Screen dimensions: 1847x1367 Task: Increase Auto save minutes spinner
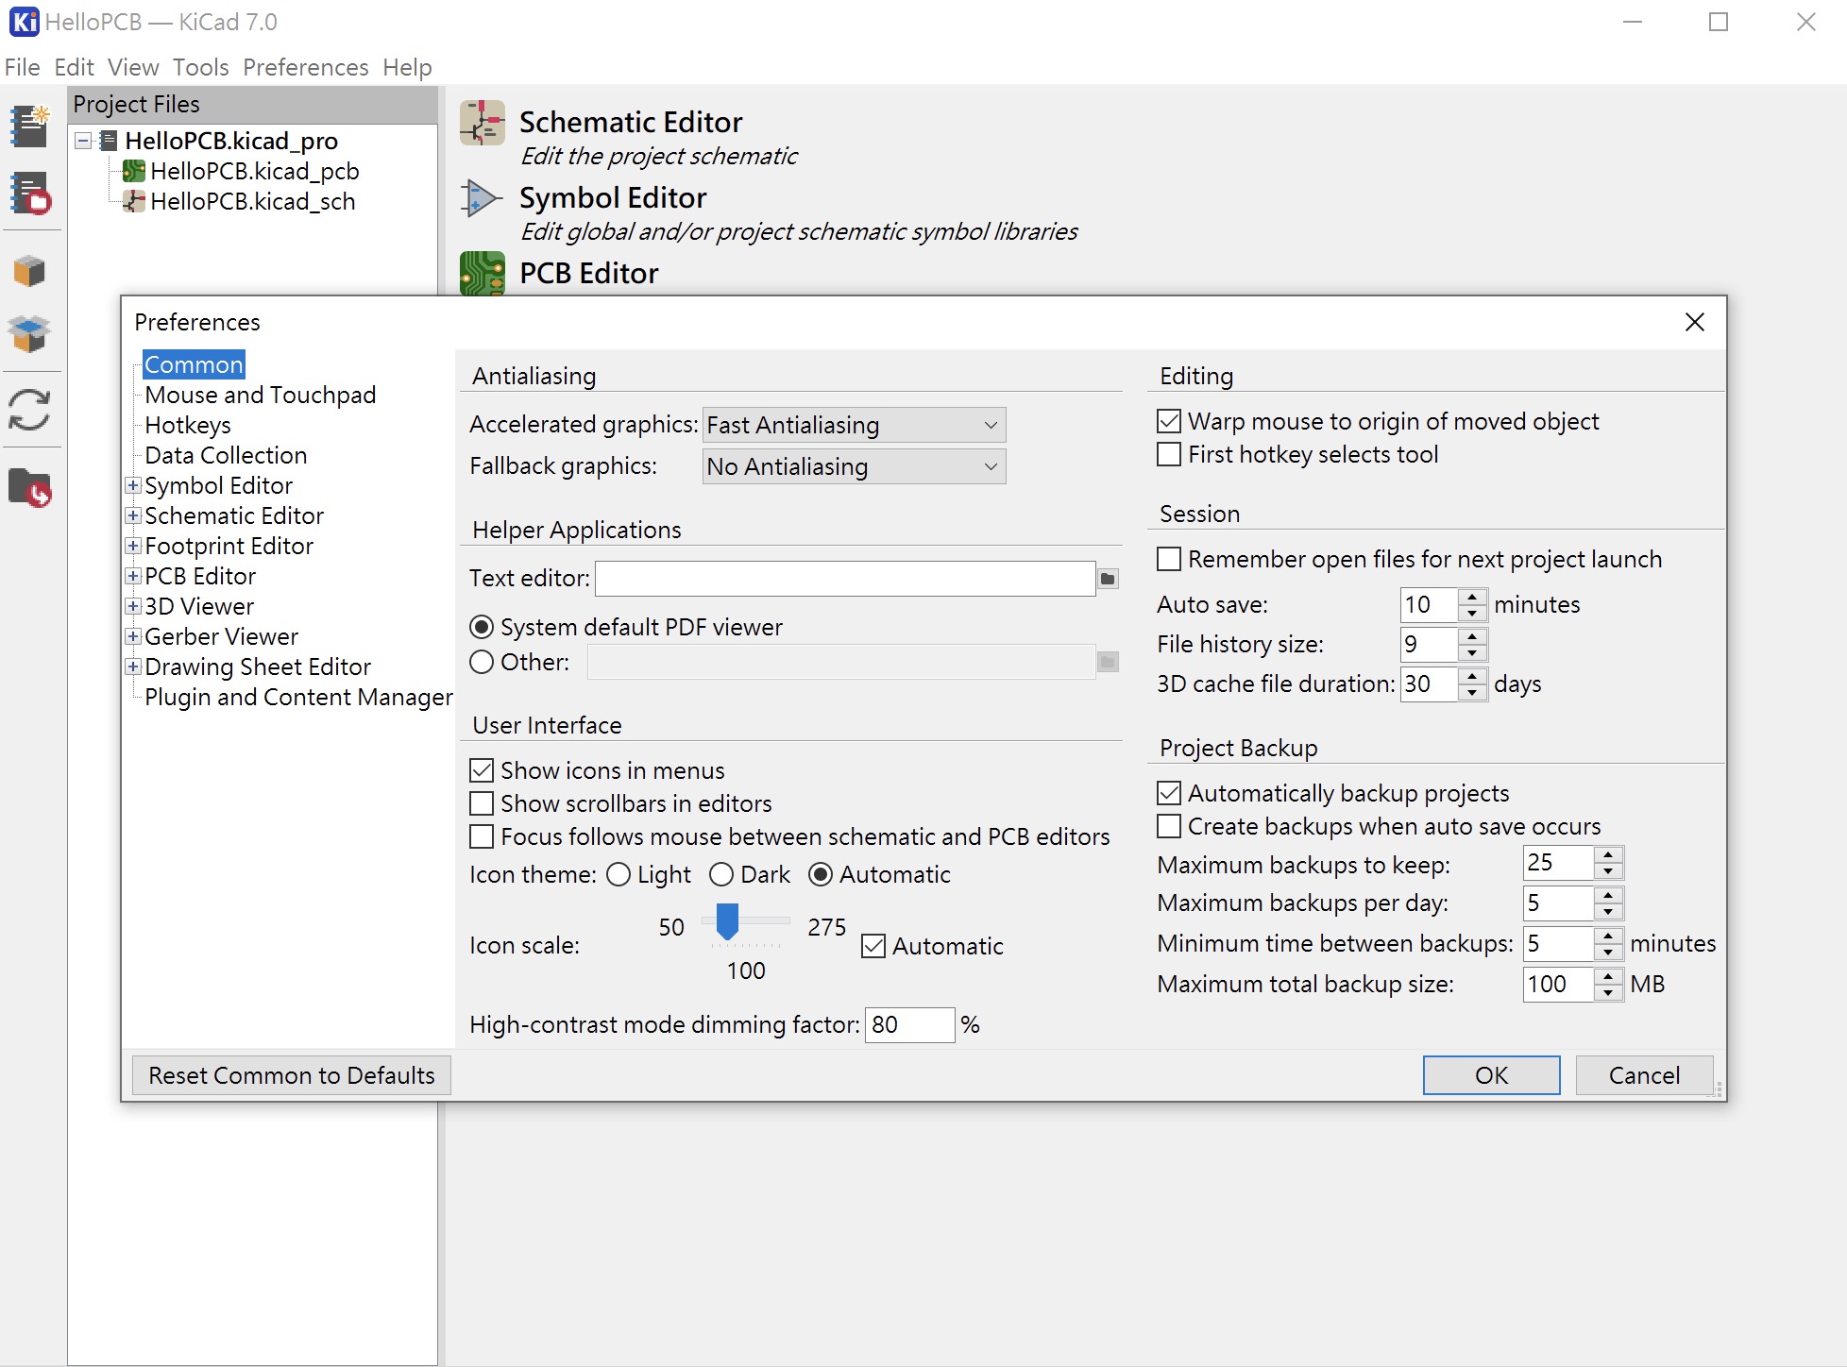[1472, 596]
